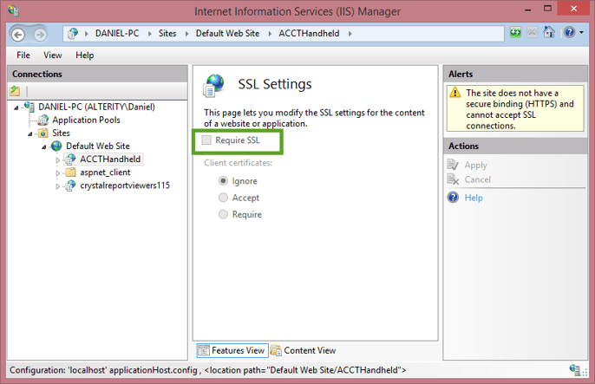
Task: Click the Home icon in toolbar
Action: (x=549, y=33)
